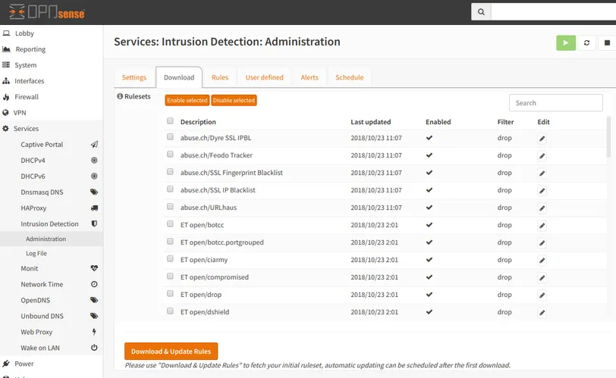Expand the System menu in sidebar
Image resolution: width=616 pixels, height=378 pixels.
(25, 65)
